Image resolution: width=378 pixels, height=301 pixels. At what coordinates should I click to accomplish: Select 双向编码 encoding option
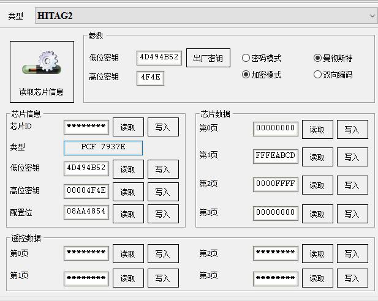[317, 75]
